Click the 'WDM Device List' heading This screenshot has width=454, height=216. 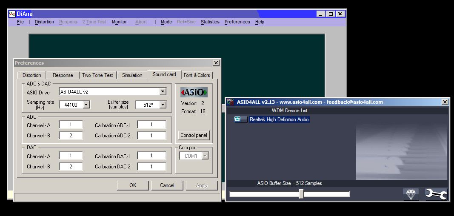[289, 111]
